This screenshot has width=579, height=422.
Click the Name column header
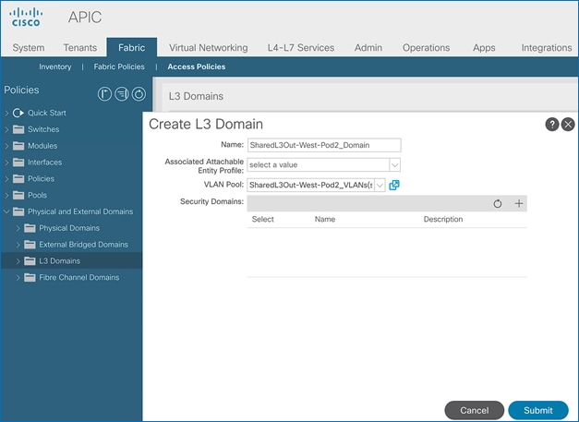325,219
